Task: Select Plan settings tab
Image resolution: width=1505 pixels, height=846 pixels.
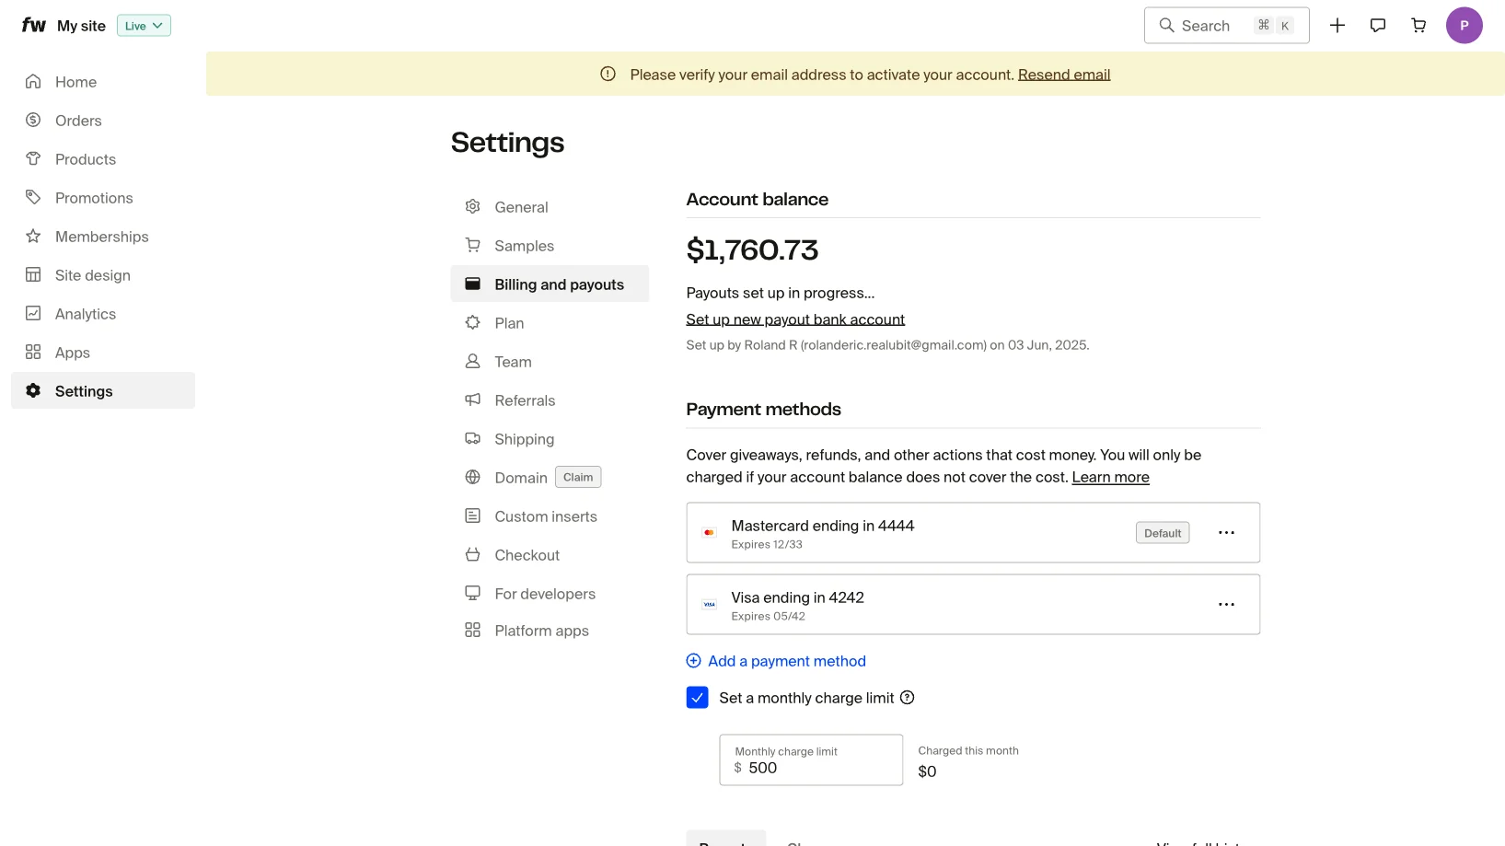Action: pos(550,323)
